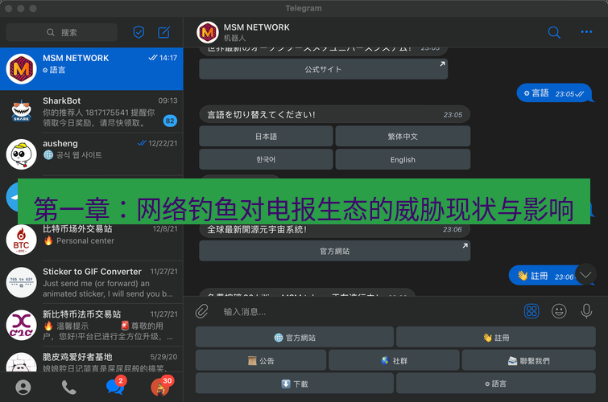This screenshot has width=608, height=402.
Task: Open the three-dot more options menu
Action: tap(586, 31)
